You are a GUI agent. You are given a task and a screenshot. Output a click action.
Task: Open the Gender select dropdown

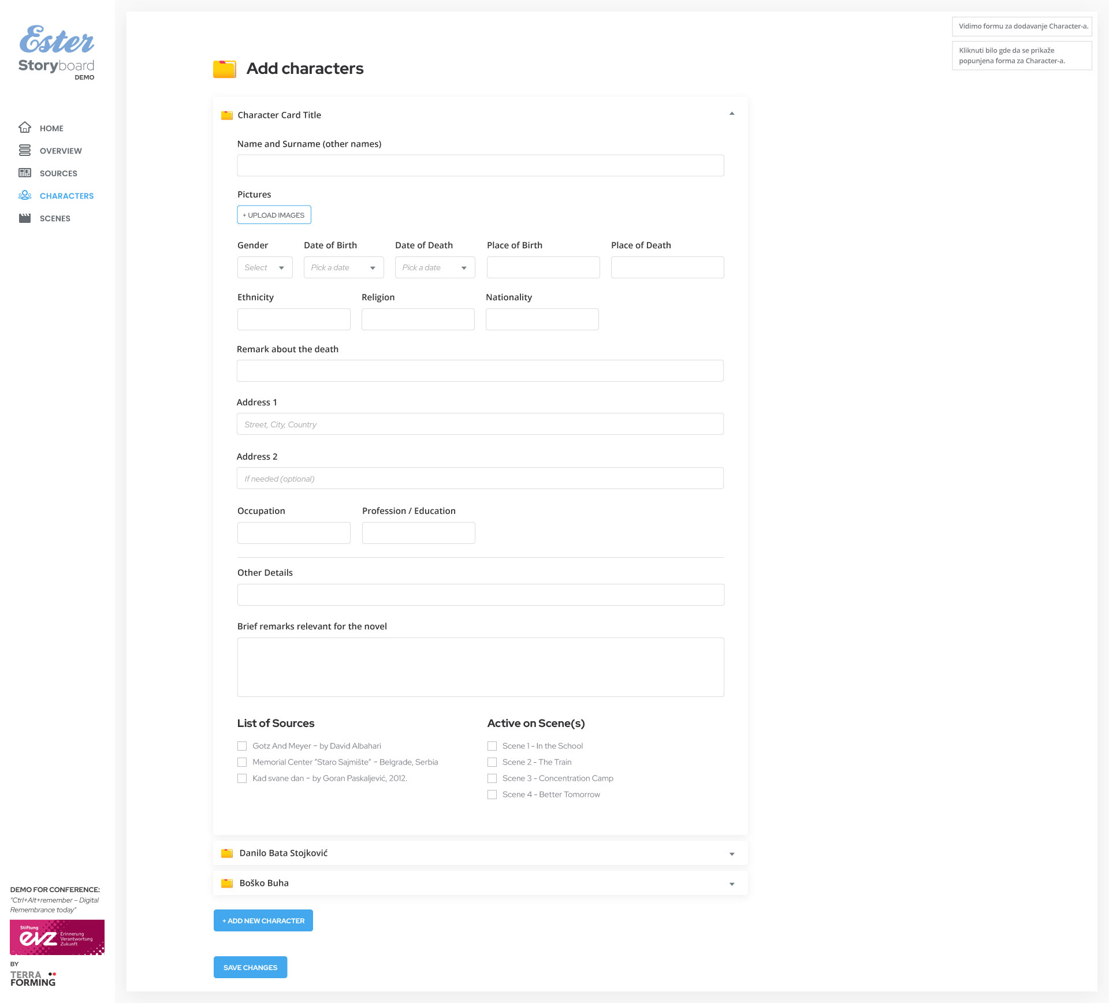265,267
